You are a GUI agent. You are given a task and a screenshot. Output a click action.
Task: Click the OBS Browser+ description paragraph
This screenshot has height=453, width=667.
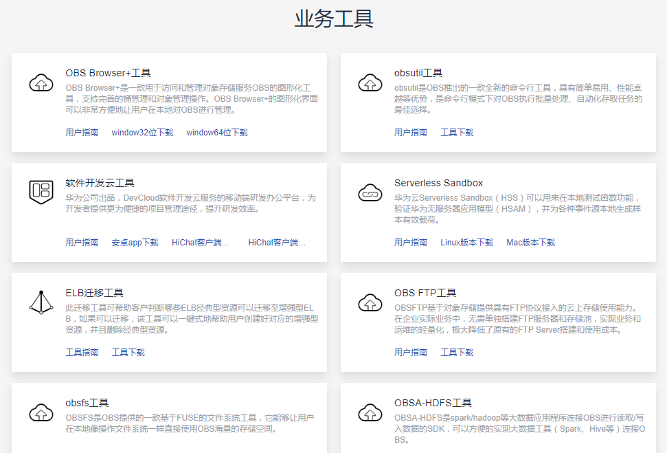tap(192, 99)
